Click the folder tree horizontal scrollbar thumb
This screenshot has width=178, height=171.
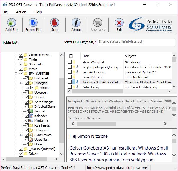tap(27, 159)
